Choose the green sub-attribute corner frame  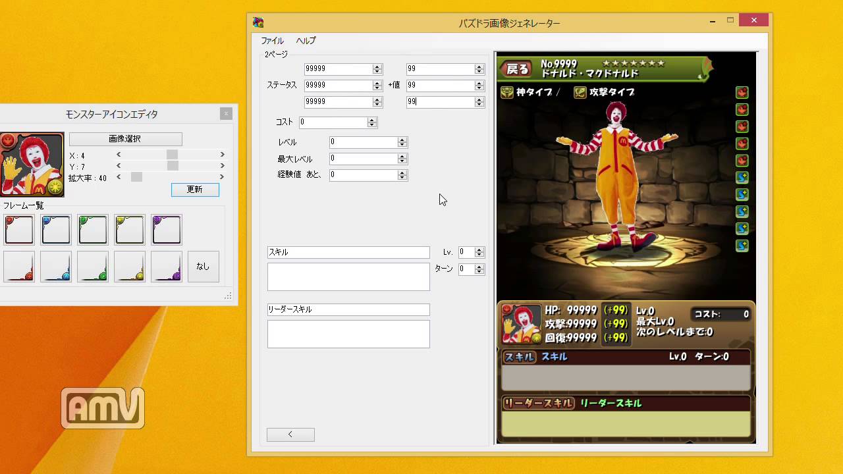pos(93,267)
